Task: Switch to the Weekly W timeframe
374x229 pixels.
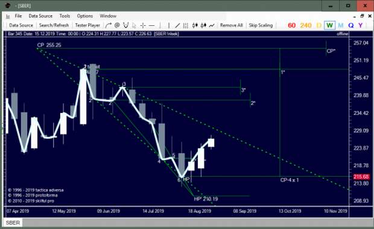Action: (329, 25)
